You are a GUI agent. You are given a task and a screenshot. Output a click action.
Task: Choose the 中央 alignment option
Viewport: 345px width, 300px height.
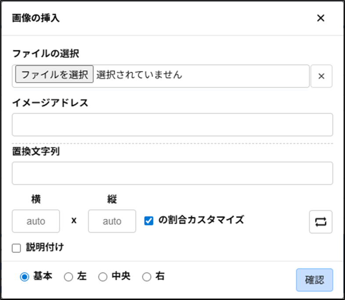click(x=103, y=277)
